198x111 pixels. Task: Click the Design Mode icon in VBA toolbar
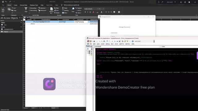tap(120, 41)
